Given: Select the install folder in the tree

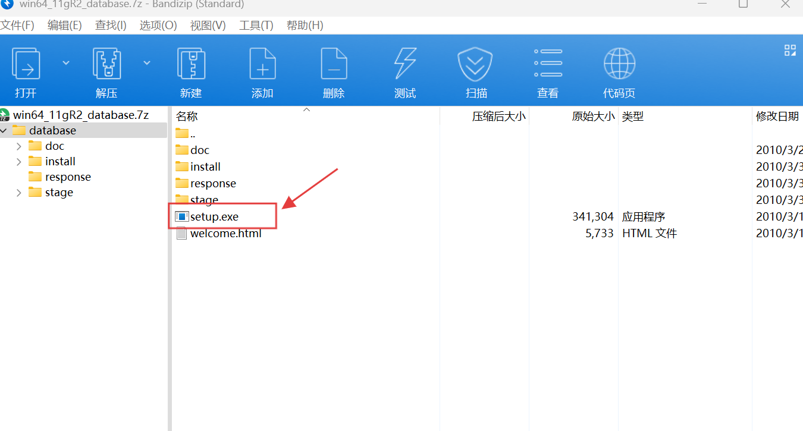Looking at the screenshot, I should [x=60, y=161].
